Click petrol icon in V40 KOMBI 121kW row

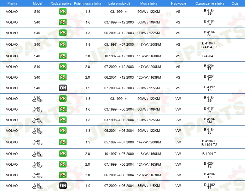click(x=63, y=164)
